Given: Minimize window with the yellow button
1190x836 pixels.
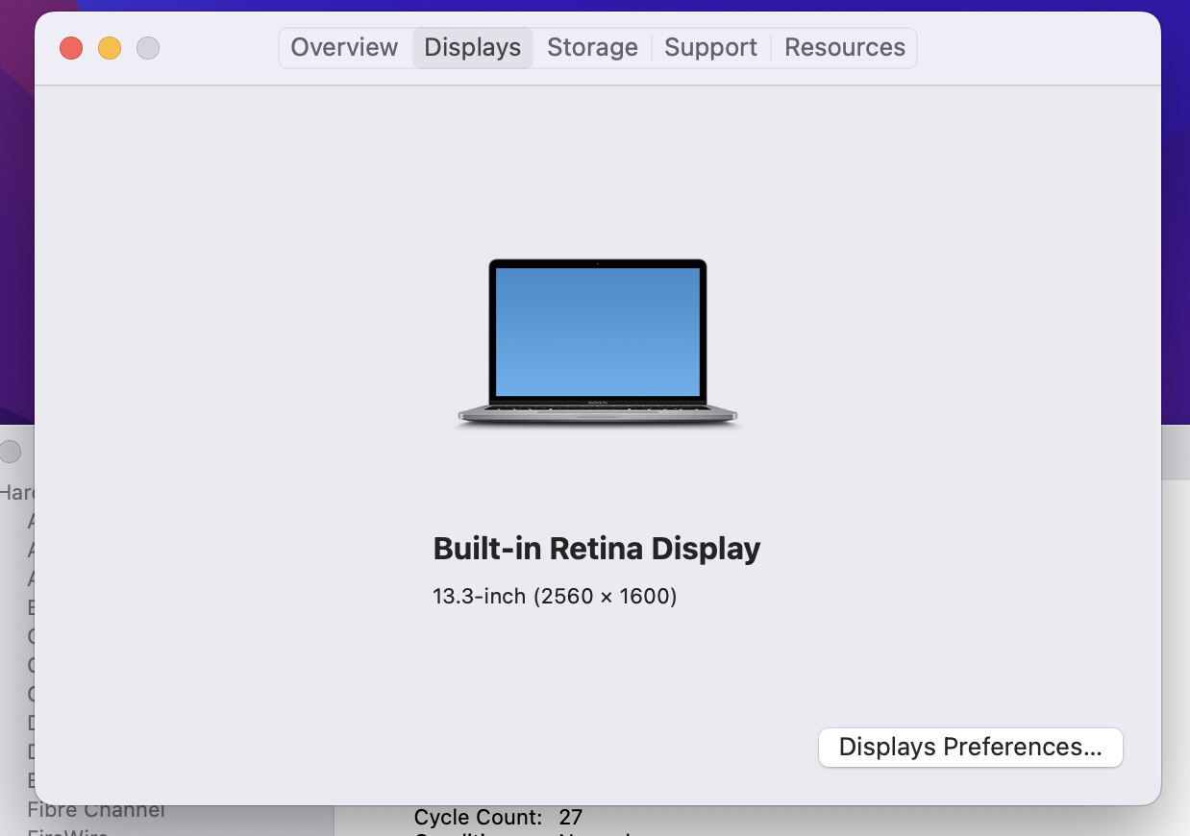Looking at the screenshot, I should (x=110, y=48).
